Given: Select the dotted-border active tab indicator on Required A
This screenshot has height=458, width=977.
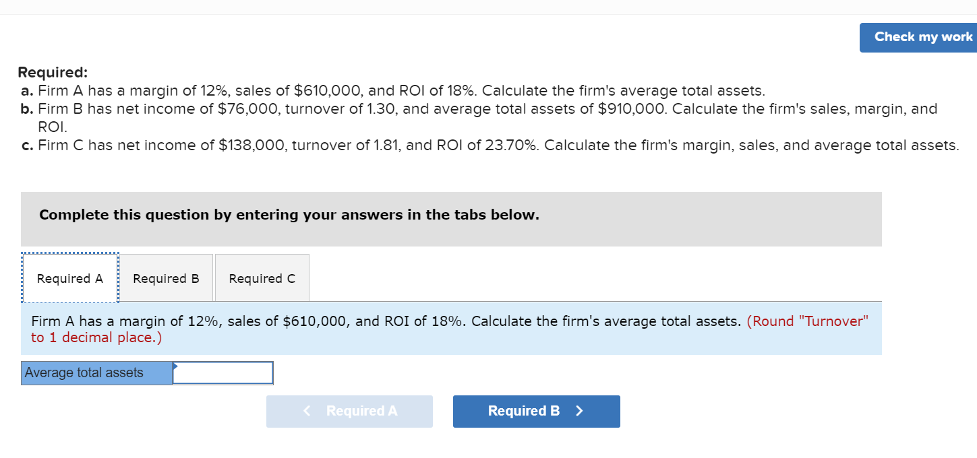Looking at the screenshot, I should 69,254.
